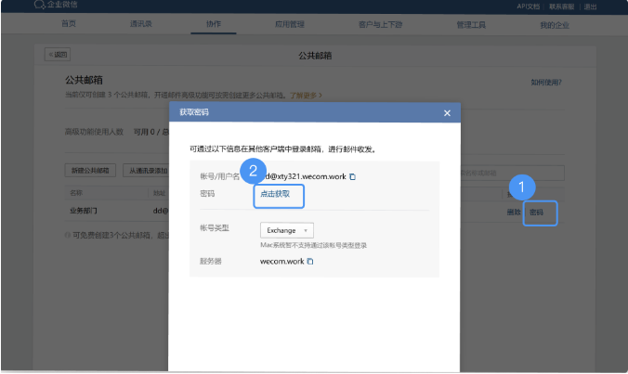Click the 返回 back button

pyautogui.click(x=58, y=56)
